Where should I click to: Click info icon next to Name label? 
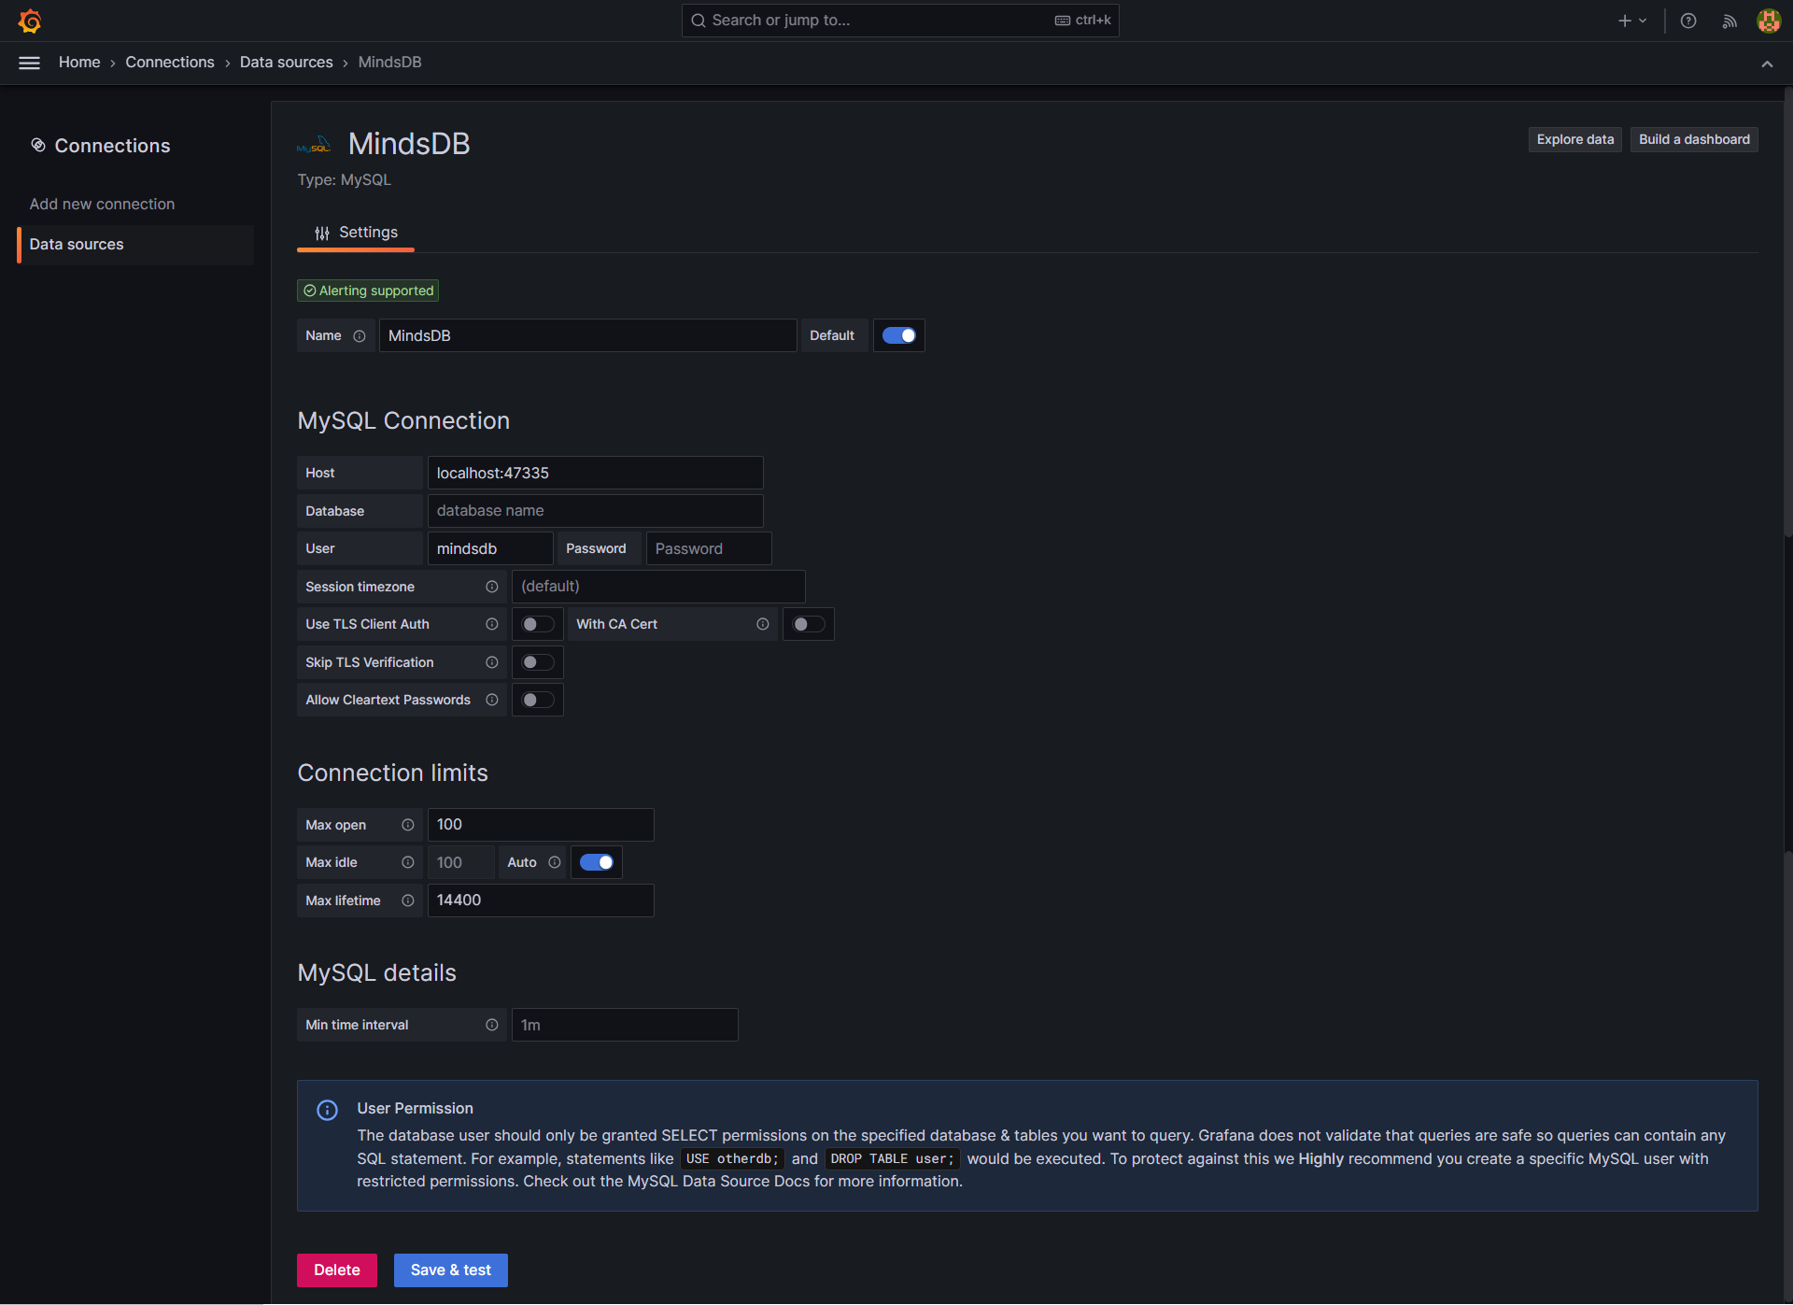point(360,336)
